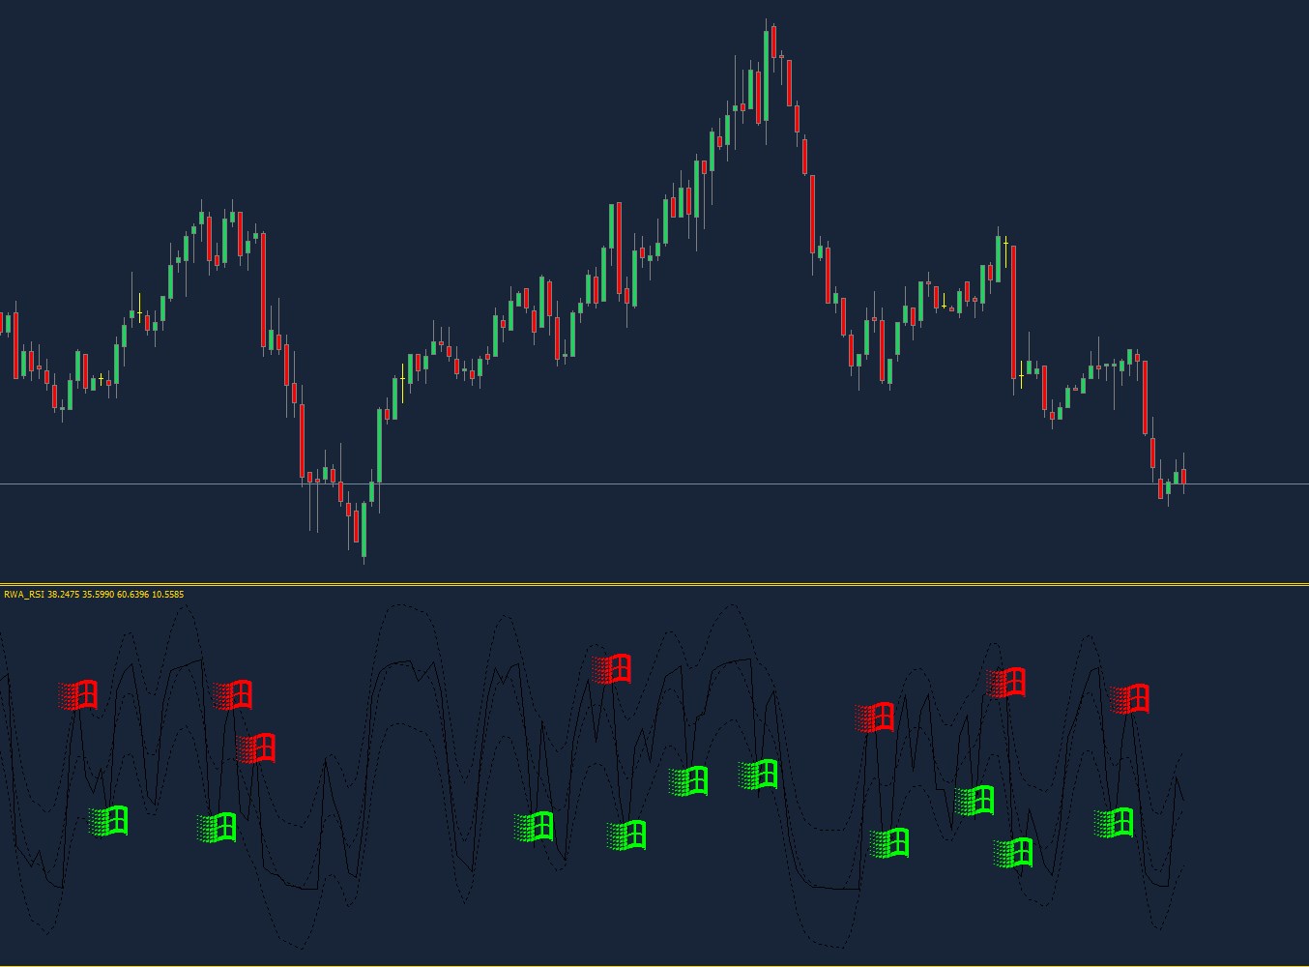The width and height of the screenshot is (1309, 967).
Task: Click the sixth green flag icon from the left
Action: click(758, 775)
